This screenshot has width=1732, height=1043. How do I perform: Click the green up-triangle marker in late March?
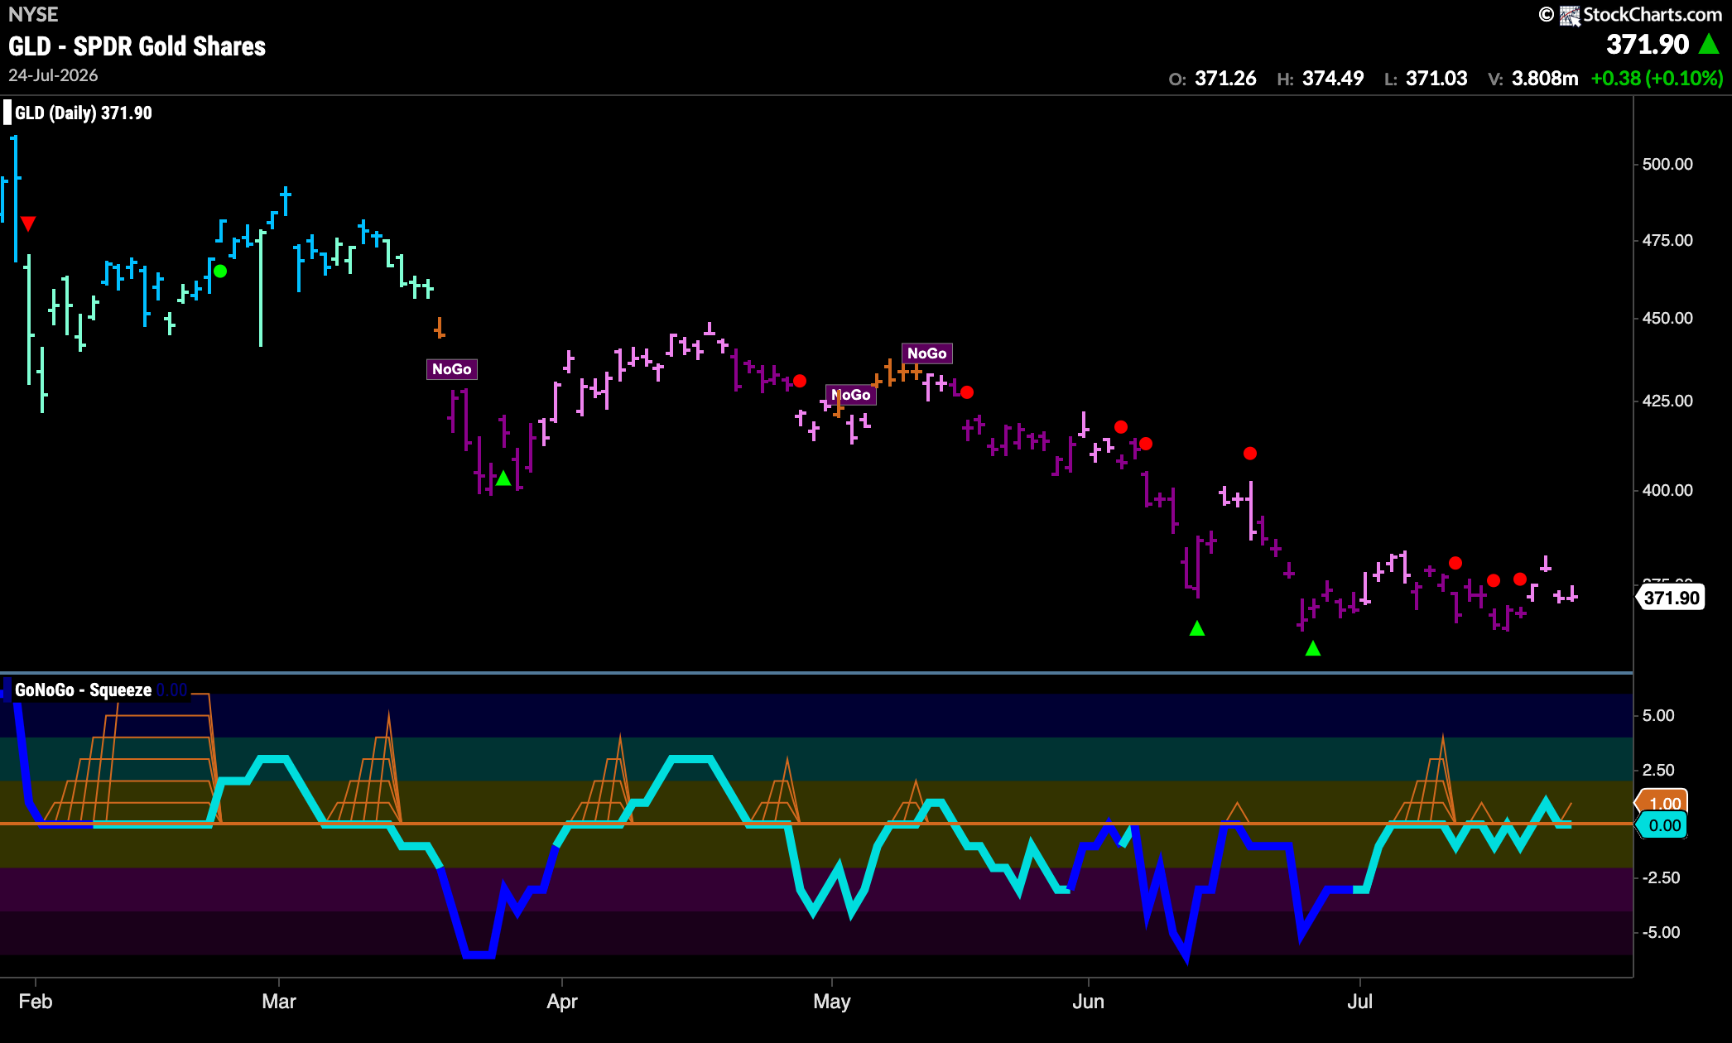point(503,478)
